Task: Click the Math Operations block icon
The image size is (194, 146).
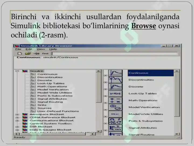Action: coord(115,100)
